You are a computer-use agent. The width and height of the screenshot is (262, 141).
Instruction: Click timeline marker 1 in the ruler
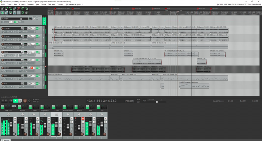(55, 8)
